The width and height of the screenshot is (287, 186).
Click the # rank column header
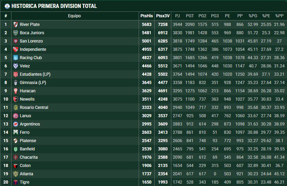[x=6, y=16]
